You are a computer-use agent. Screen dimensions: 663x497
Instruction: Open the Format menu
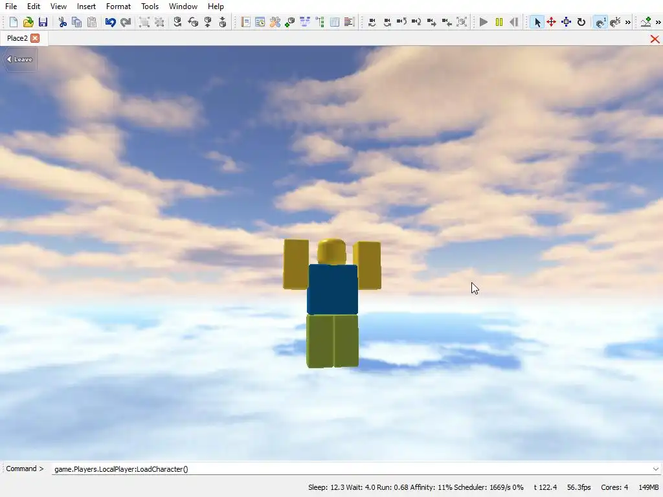(118, 6)
